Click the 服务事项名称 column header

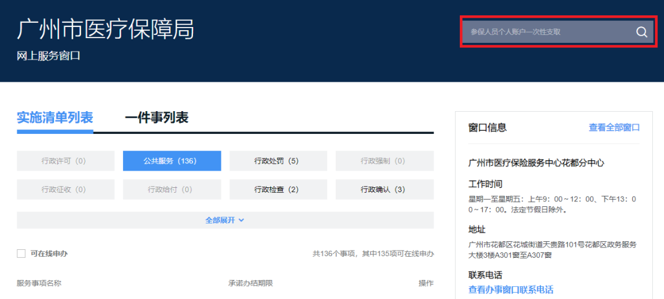(39, 283)
